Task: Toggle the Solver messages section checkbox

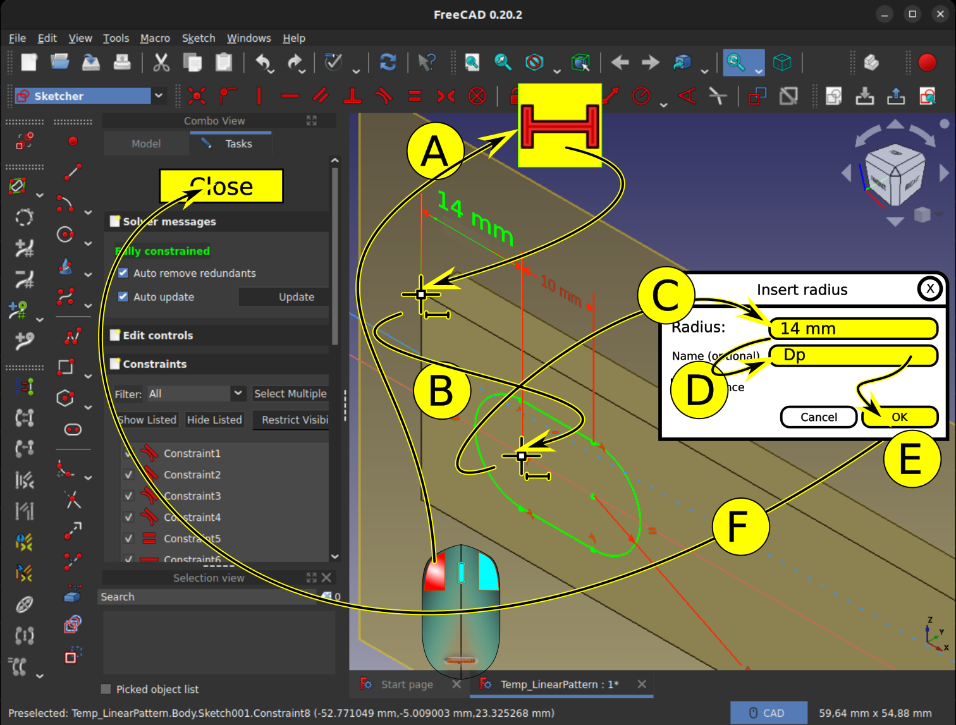Action: pos(114,221)
